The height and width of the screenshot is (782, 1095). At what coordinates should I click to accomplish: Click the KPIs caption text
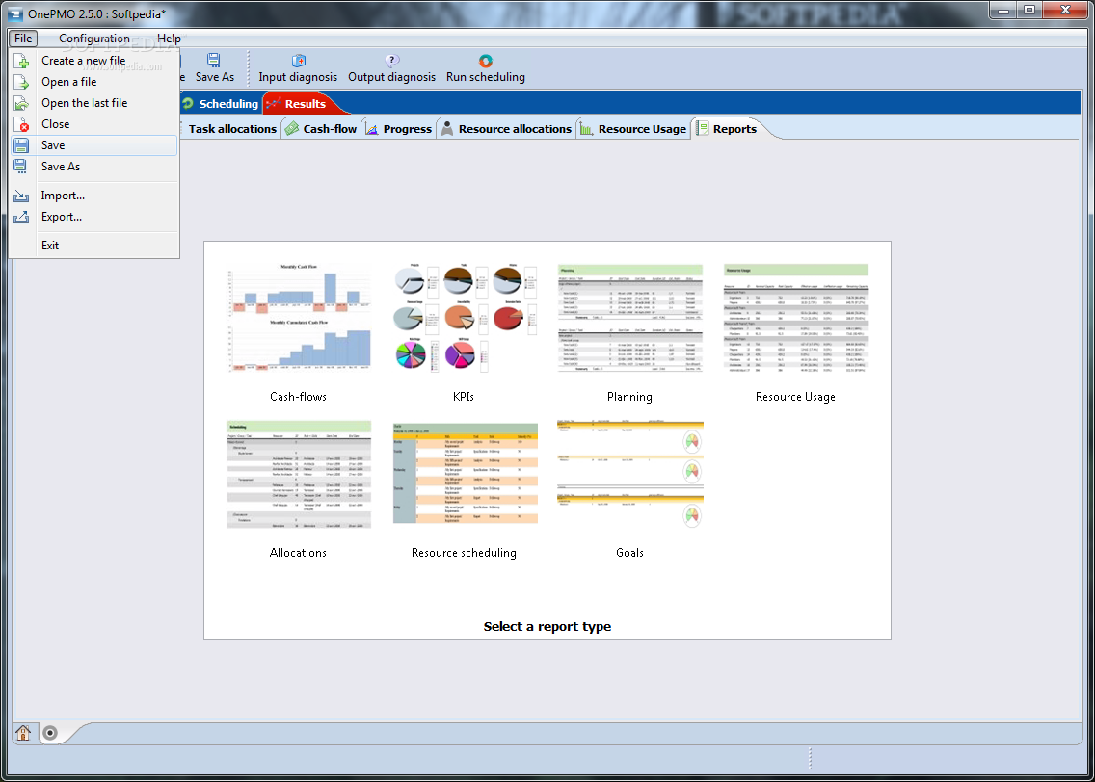pos(464,396)
